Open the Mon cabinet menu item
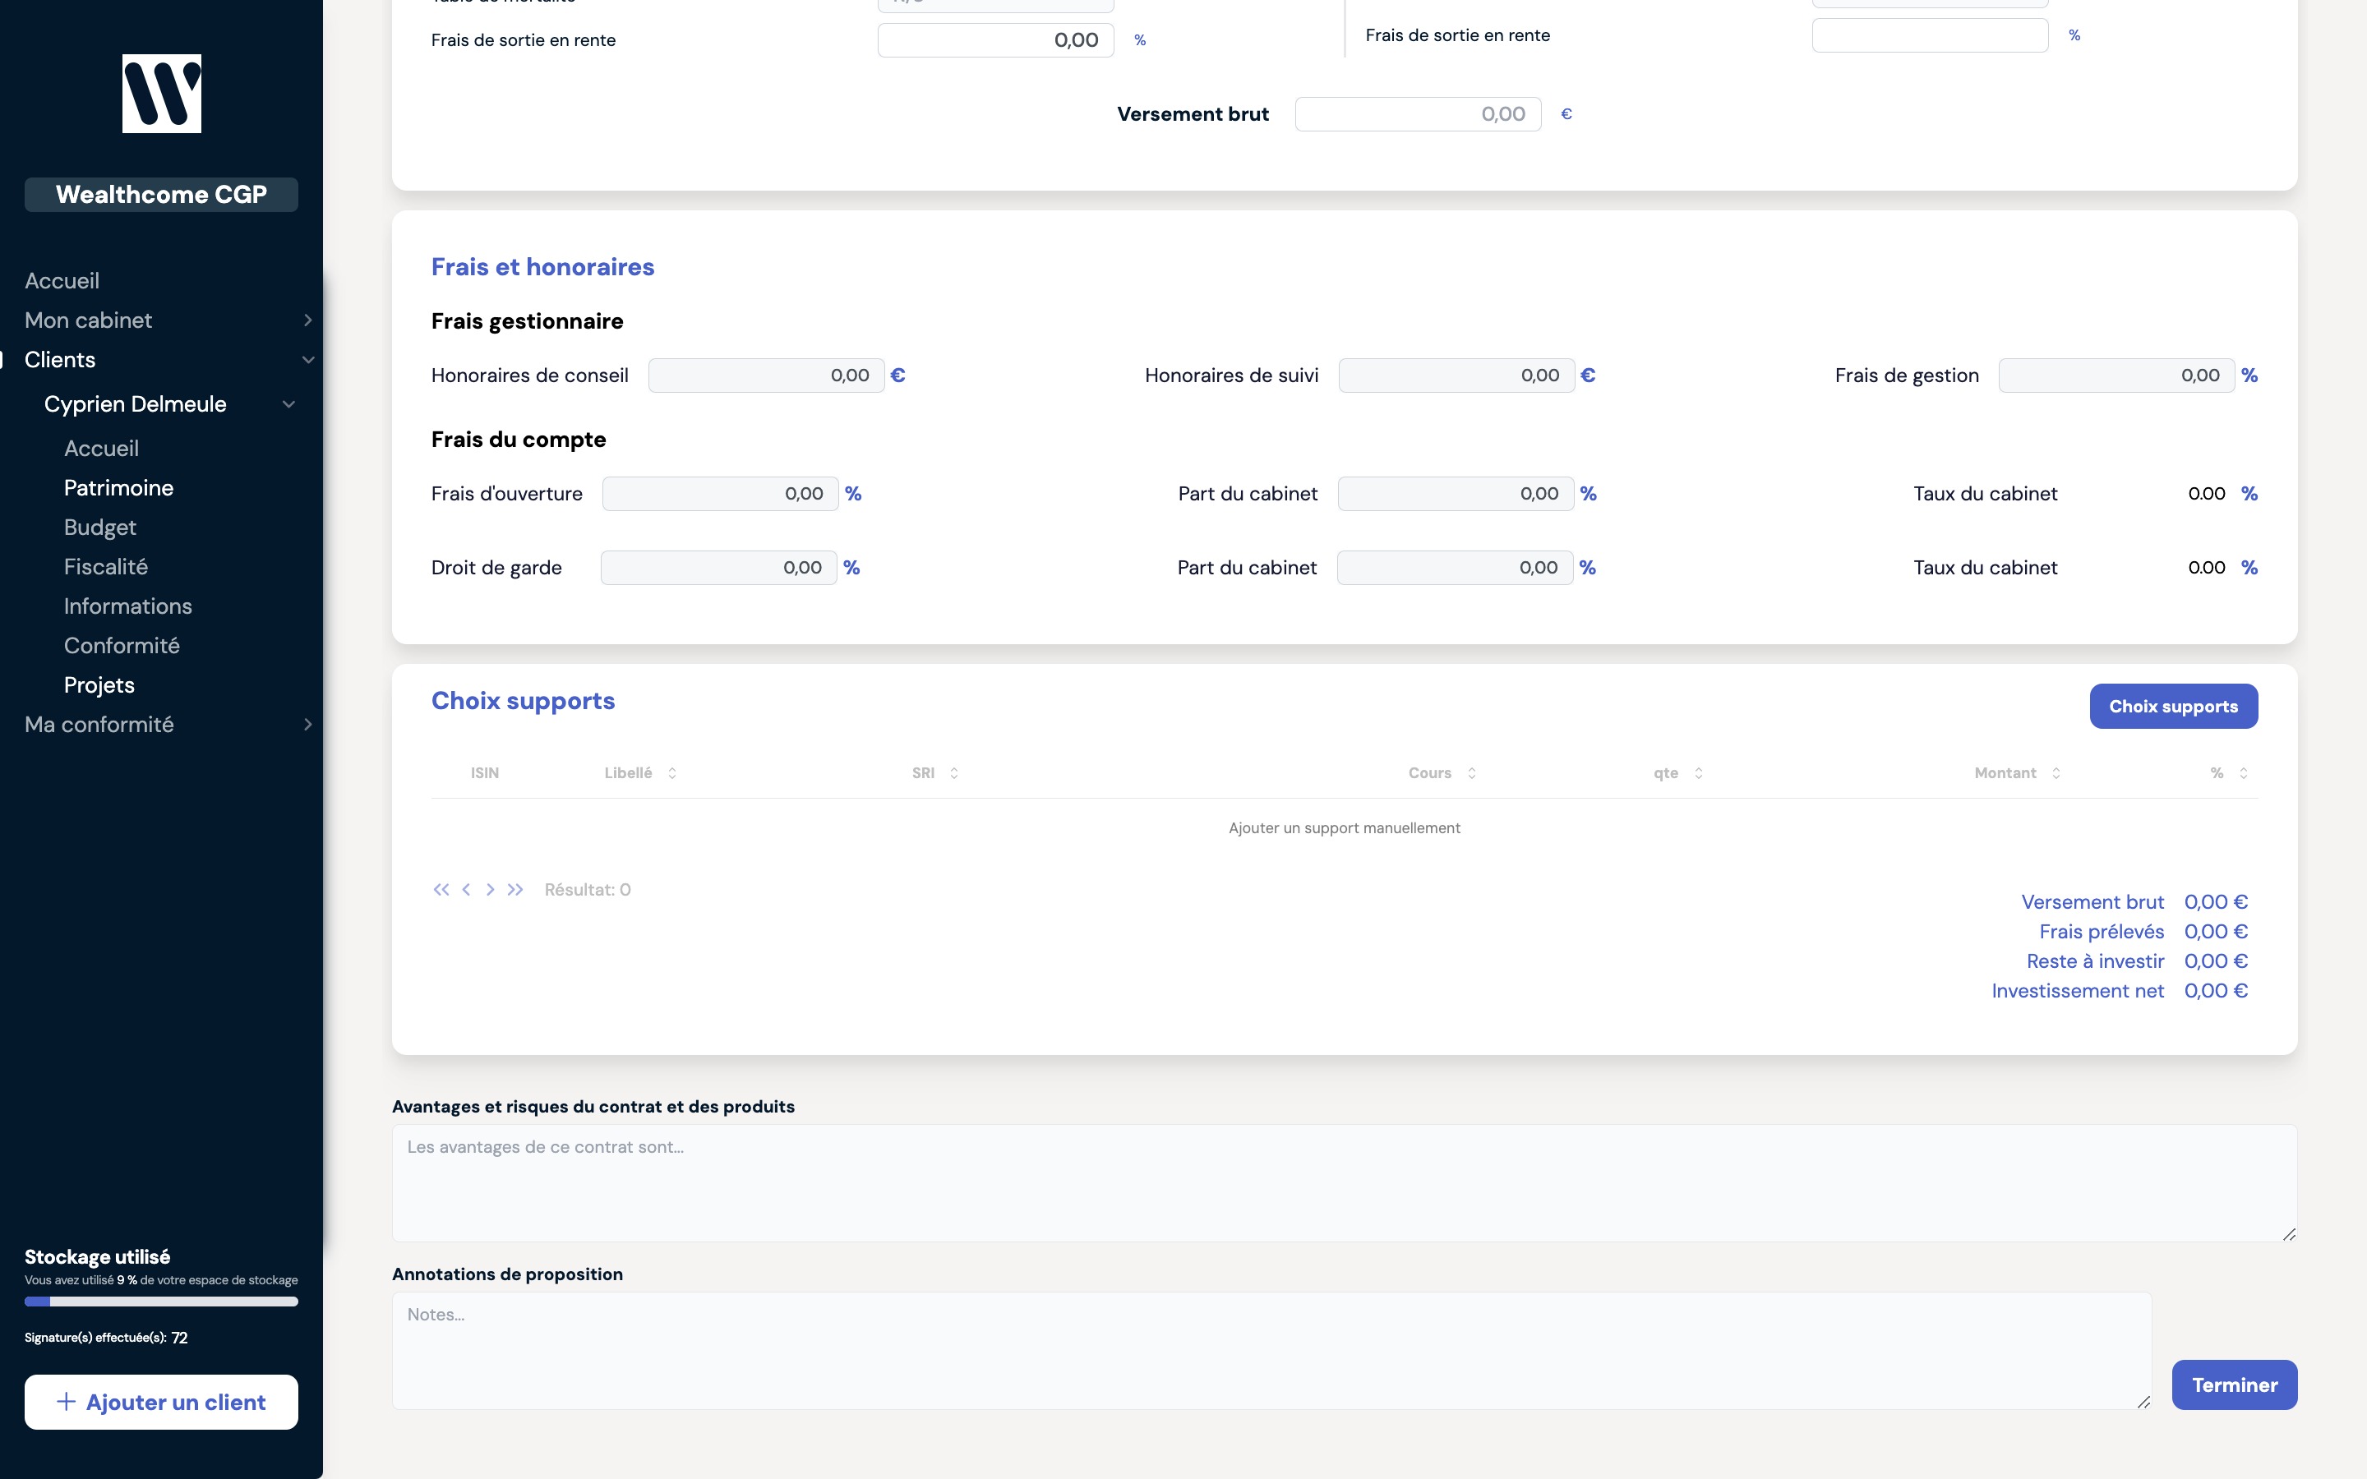This screenshot has height=1479, width=2367. coord(88,320)
